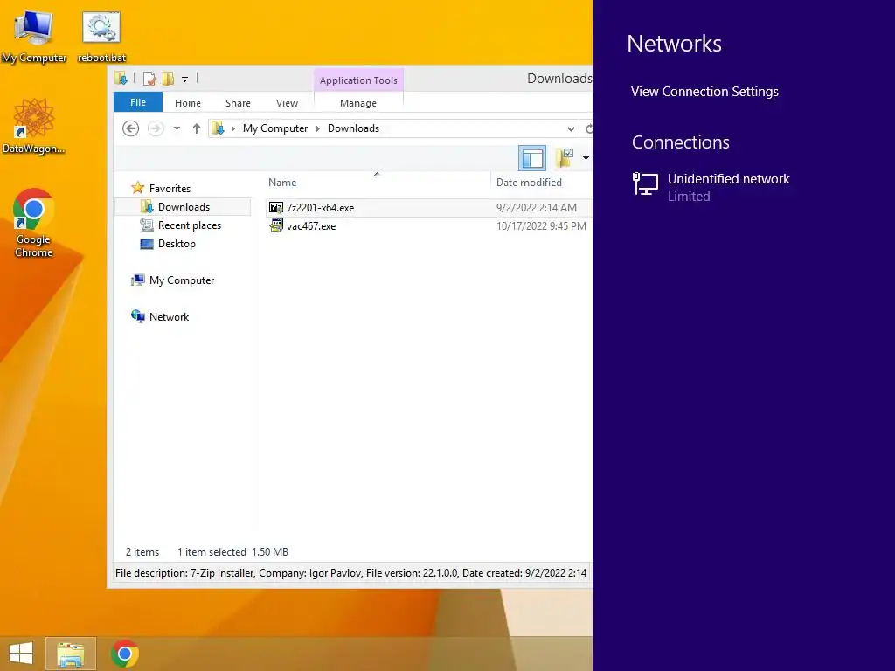This screenshot has width=895, height=671.
Task: Open the reboot.bat desktop file
Action: 101,37
